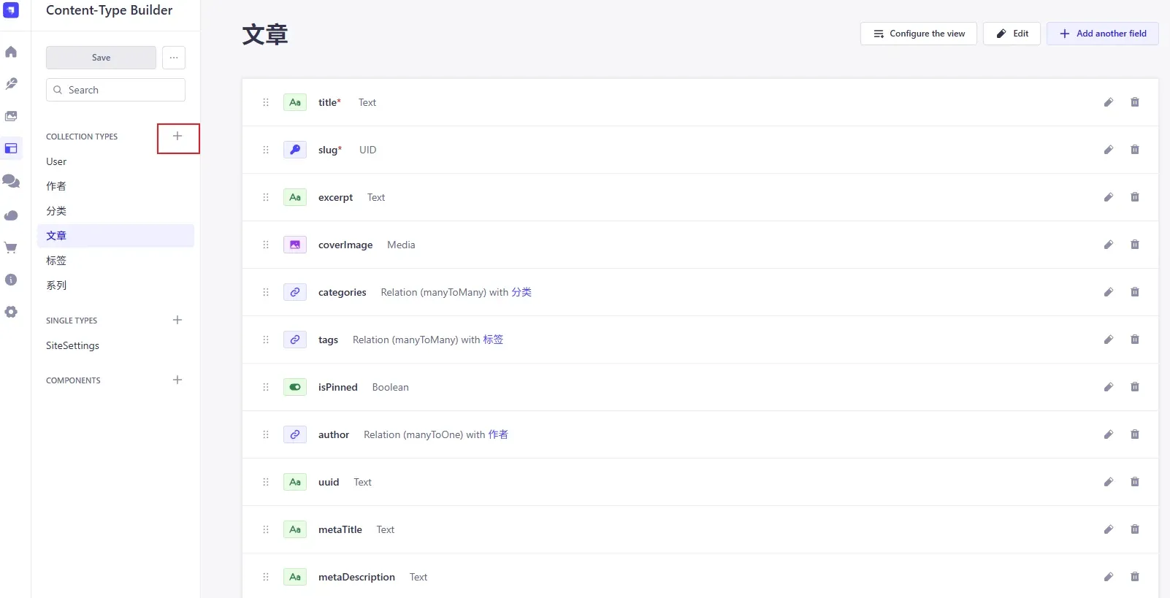Edit the excerpt field pencil icon
Screen dimensions: 1170x598
click(x=1109, y=197)
